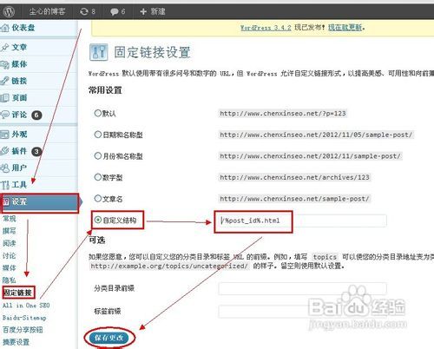
Task: Open the 用户 menu
Action: pos(19,168)
